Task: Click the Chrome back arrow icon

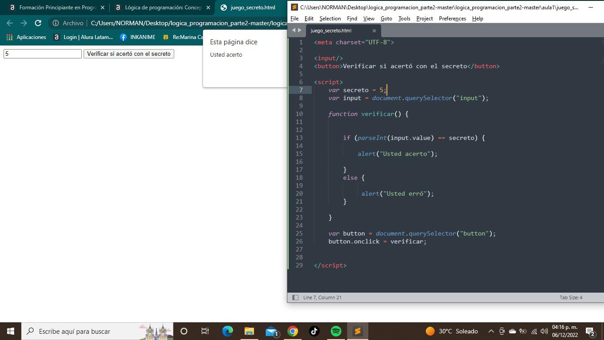Action: [10, 23]
